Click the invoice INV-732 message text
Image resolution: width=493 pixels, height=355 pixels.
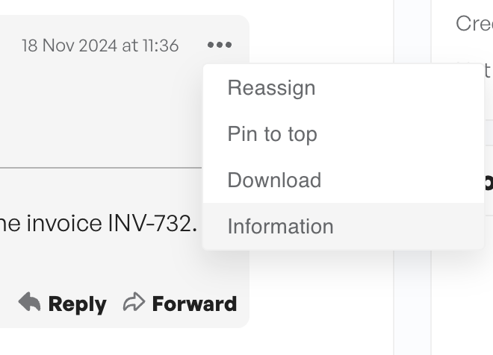pos(99,224)
